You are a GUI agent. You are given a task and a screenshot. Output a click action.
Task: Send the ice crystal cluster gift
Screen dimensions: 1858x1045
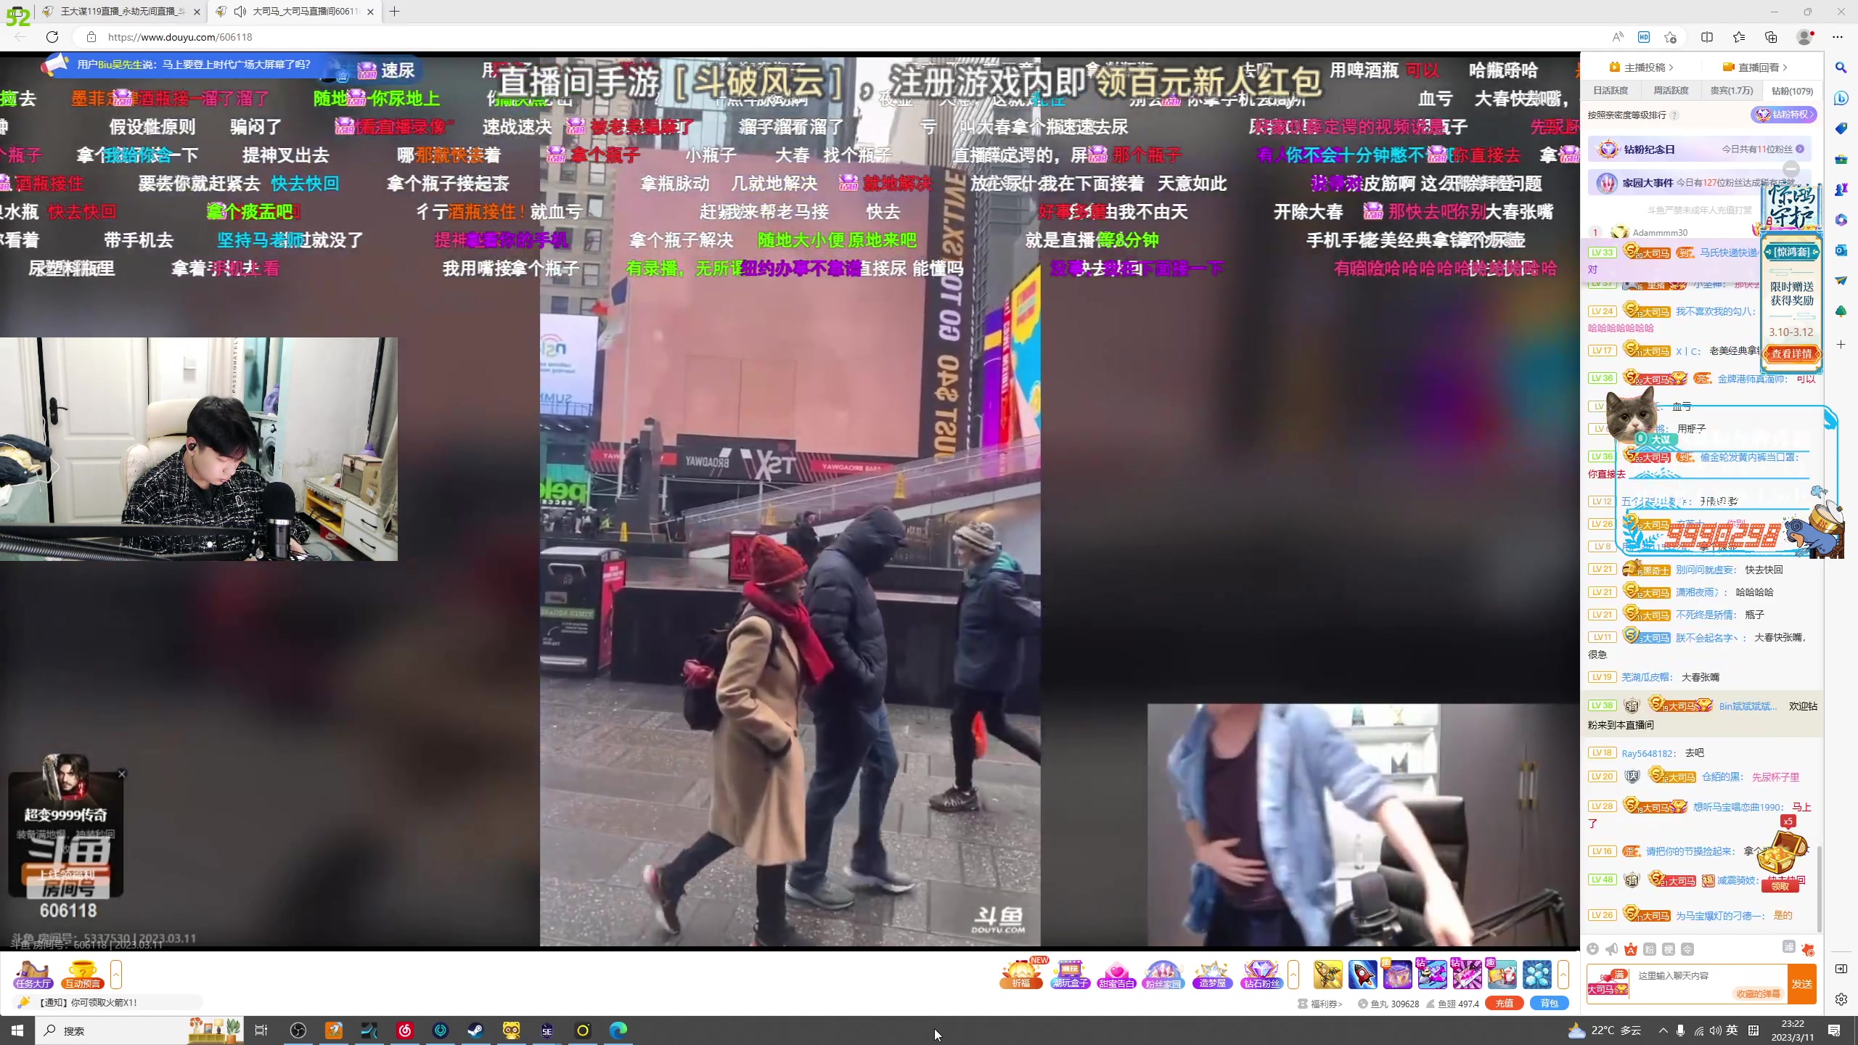click(1536, 974)
